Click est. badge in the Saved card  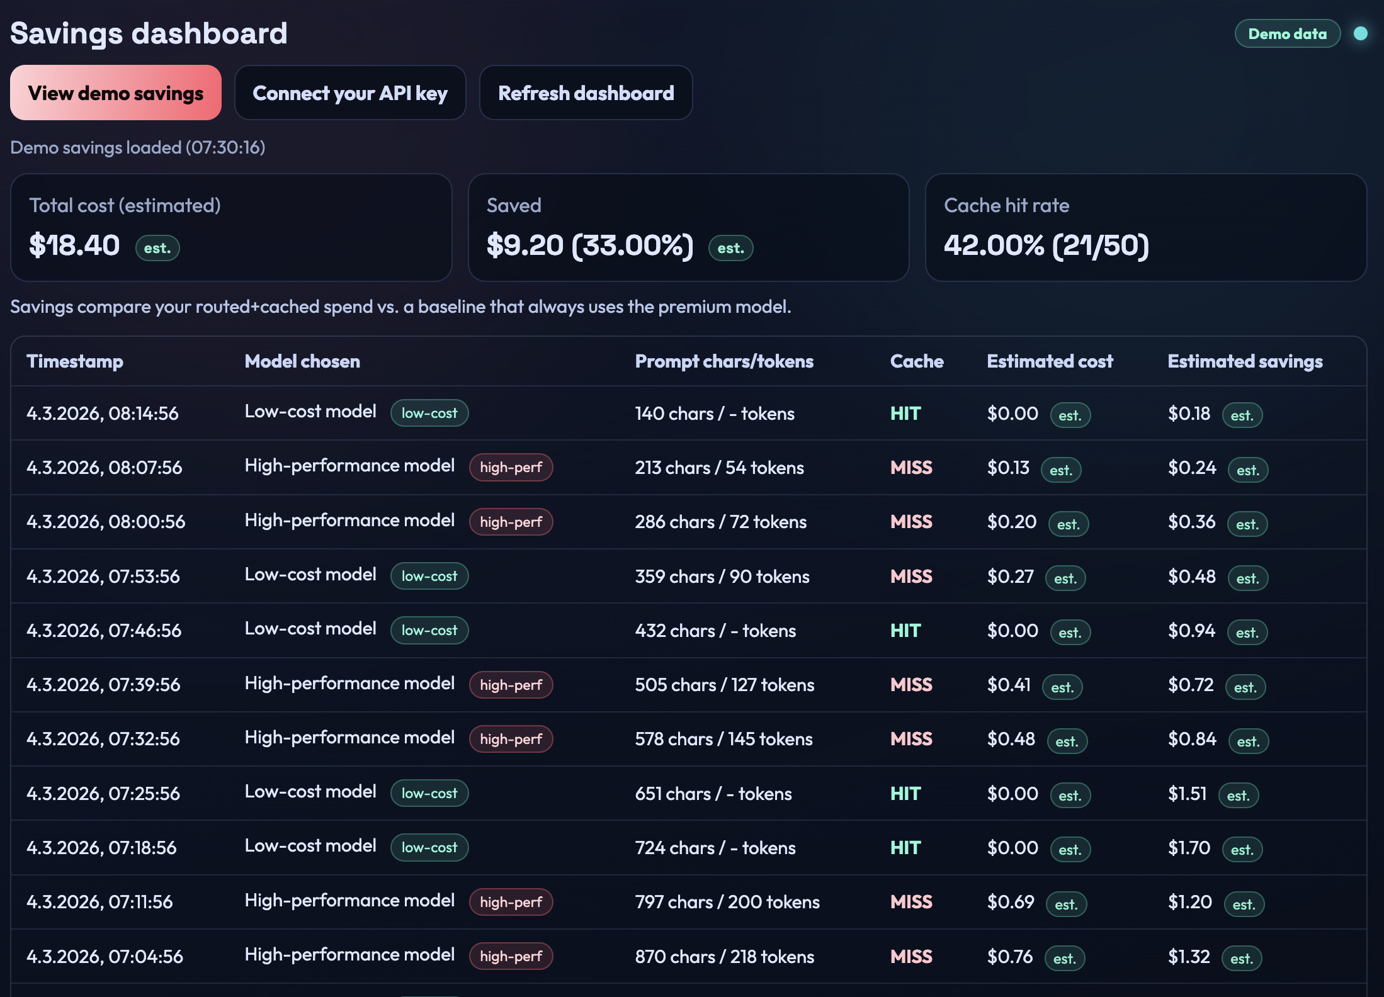[x=730, y=248]
